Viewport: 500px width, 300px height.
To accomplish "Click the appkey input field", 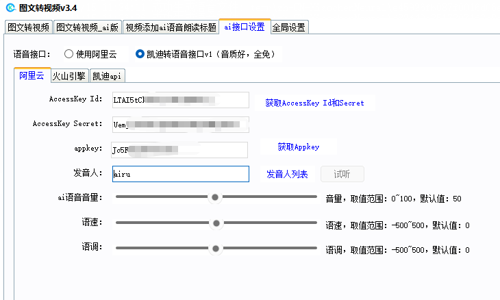I will pos(179,149).
